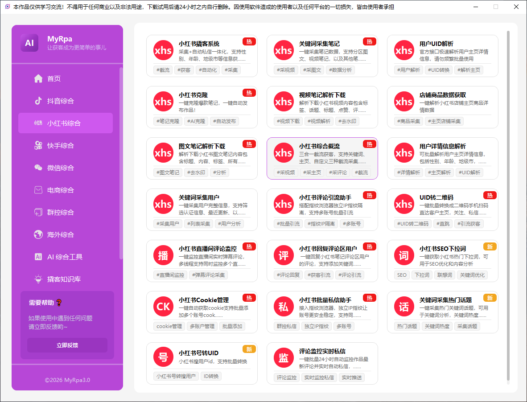Click xhs icon of 关键词采集笔记 card
Viewport: 527px width, 402px height.
tap(284, 50)
